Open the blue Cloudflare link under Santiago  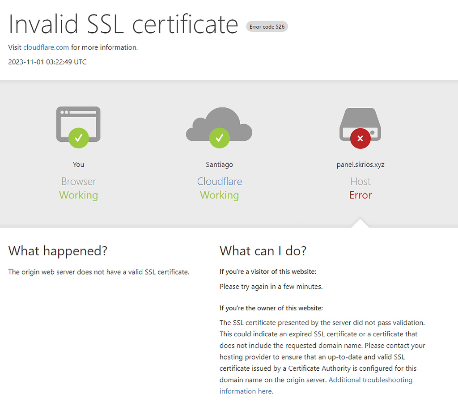pos(219,182)
